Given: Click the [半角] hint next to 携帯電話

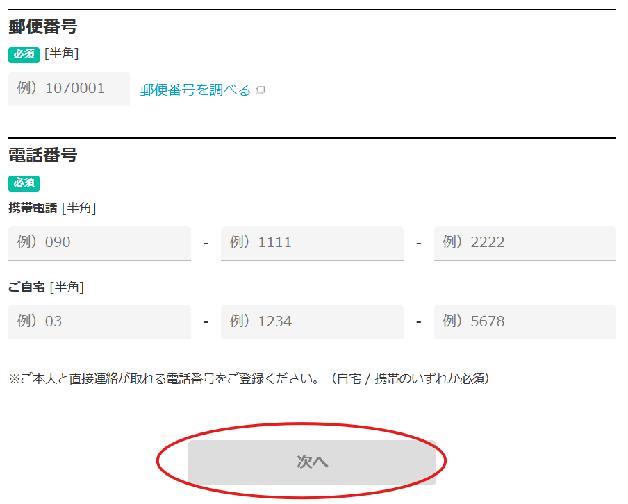Looking at the screenshot, I should tap(78, 208).
